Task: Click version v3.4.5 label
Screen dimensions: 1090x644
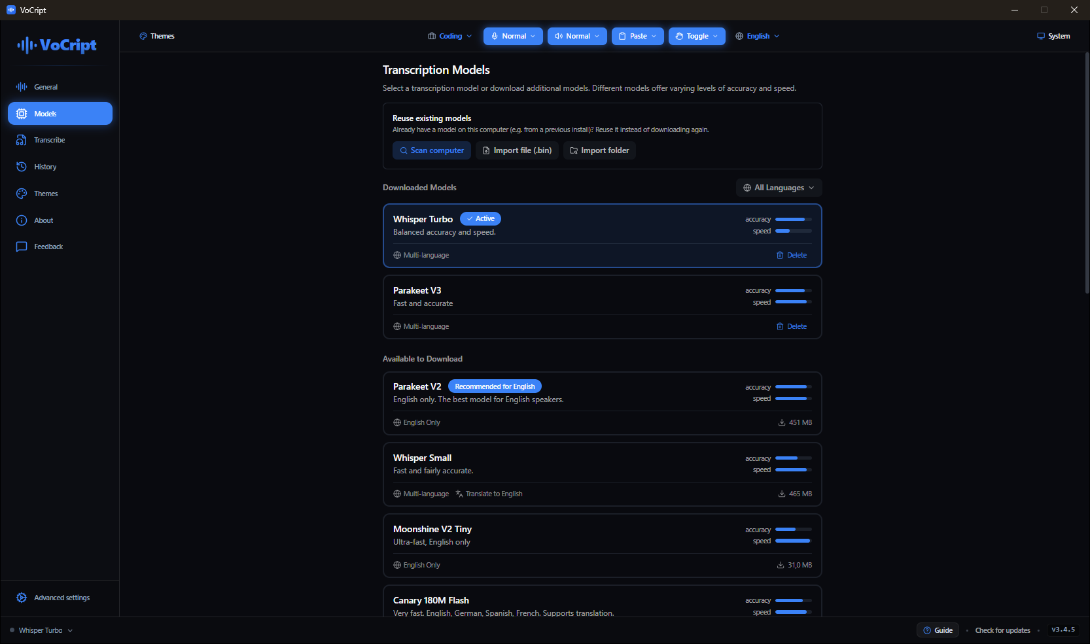Action: 1063,630
